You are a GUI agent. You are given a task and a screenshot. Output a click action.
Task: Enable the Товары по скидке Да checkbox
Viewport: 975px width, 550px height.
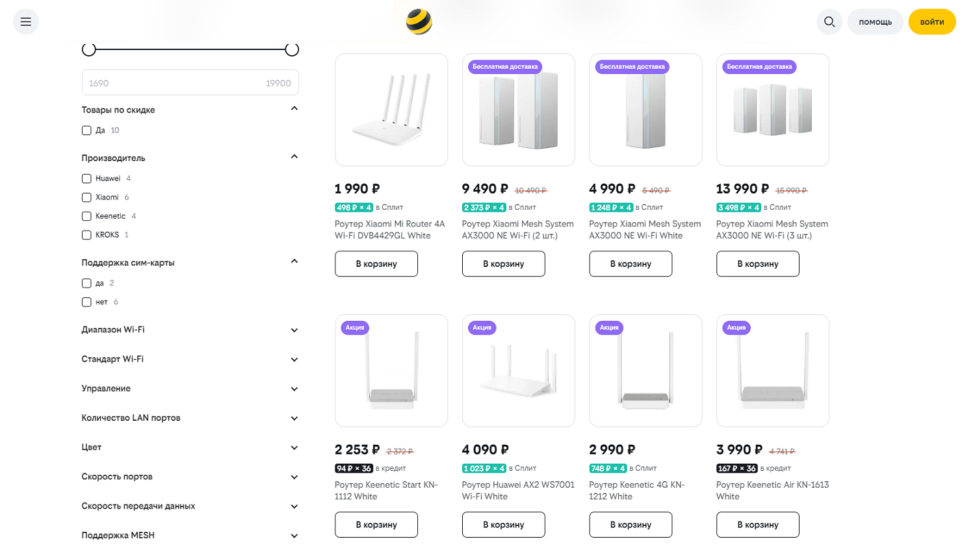point(86,131)
